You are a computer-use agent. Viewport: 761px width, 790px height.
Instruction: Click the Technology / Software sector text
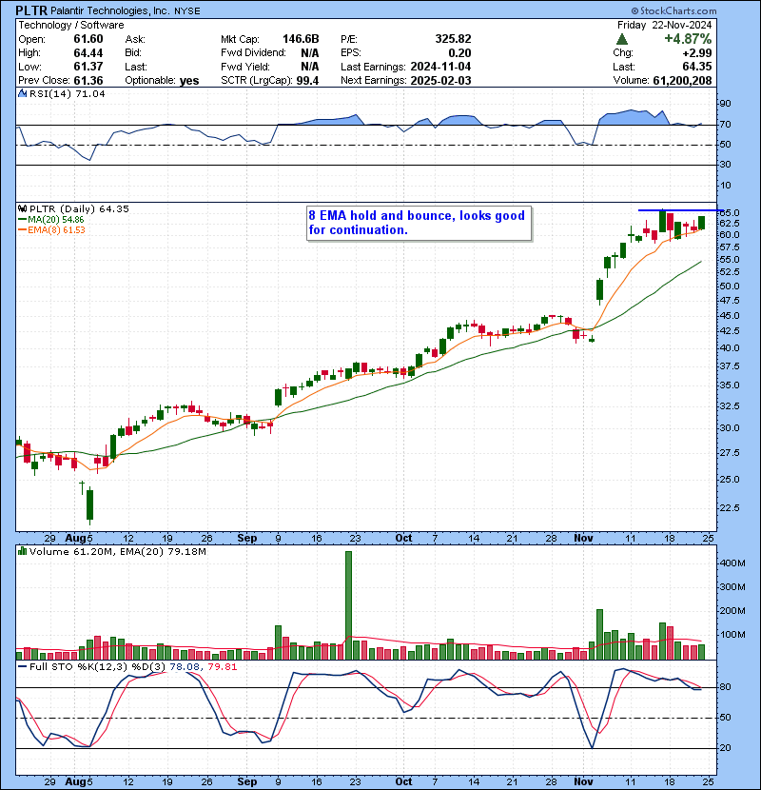pyautogui.click(x=71, y=25)
